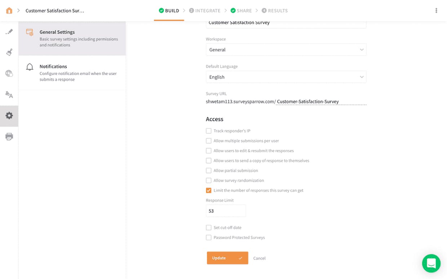Edit the Survey URL slug field
The width and height of the screenshot is (447, 279).
(x=322, y=102)
